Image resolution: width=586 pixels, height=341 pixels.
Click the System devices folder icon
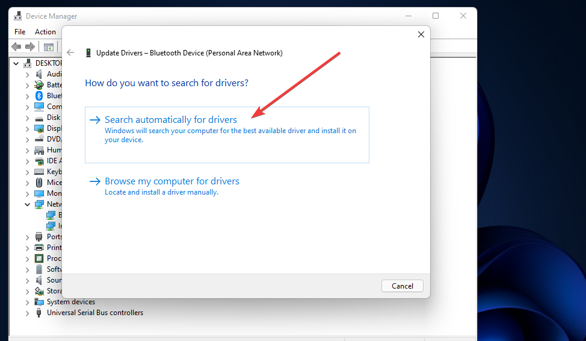(39, 302)
